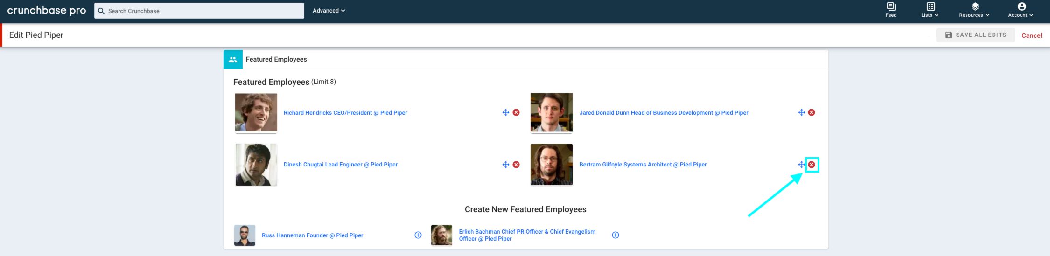Expand the Resources menu
The height and width of the screenshot is (256, 1050).
[x=974, y=10]
